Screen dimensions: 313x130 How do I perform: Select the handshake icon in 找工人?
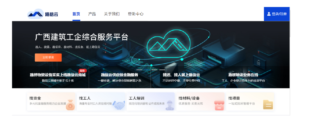pos(120,105)
